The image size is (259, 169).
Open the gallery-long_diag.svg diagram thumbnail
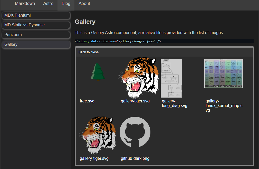tap(171, 78)
